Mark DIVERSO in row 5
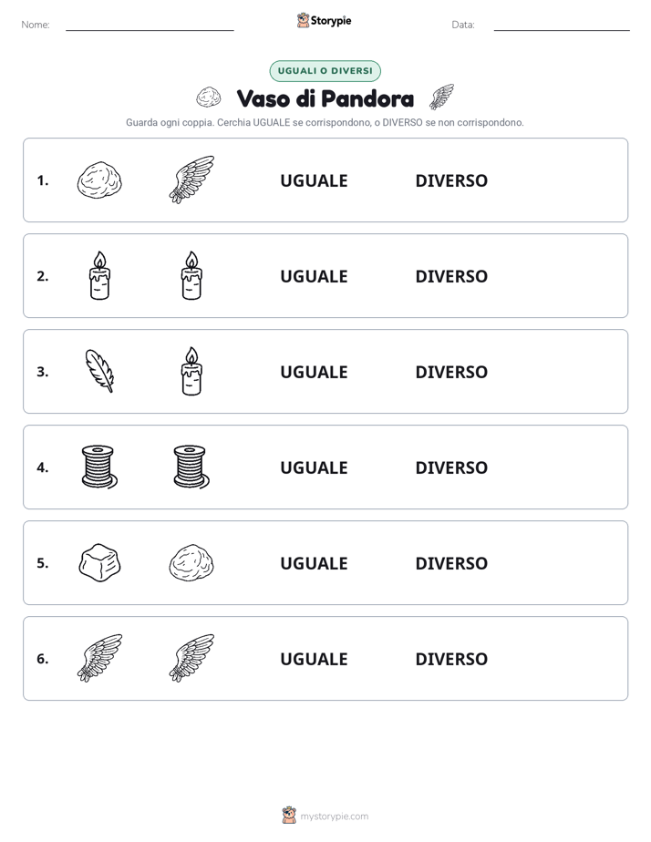The height and width of the screenshot is (842, 651). [451, 563]
